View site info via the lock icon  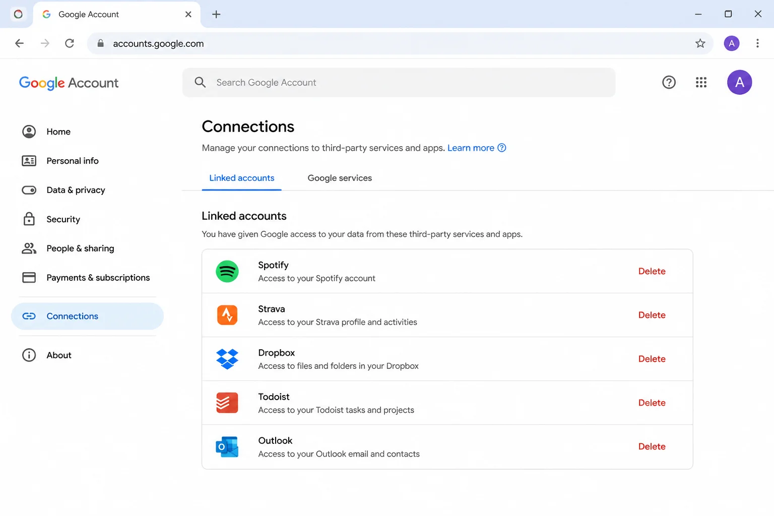pyautogui.click(x=100, y=43)
